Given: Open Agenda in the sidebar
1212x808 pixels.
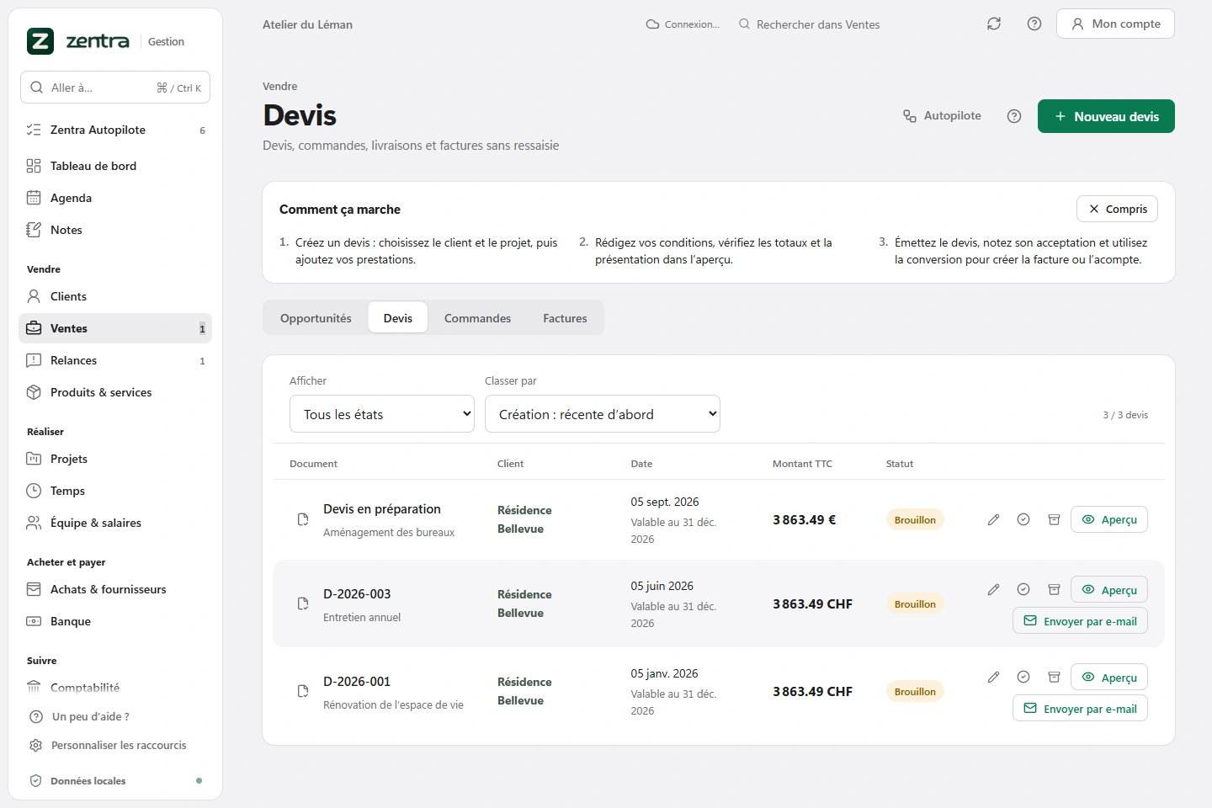Looking at the screenshot, I should (x=115, y=198).
